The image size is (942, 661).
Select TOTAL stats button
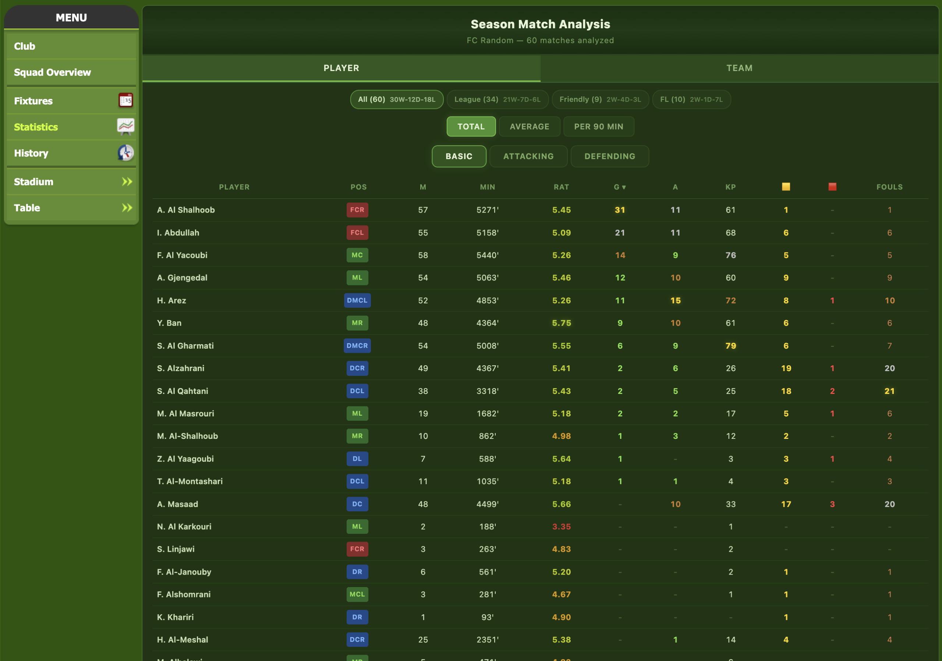point(471,127)
